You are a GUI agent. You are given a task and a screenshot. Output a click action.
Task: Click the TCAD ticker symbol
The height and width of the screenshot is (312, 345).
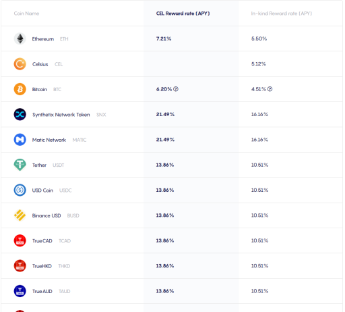click(x=65, y=240)
